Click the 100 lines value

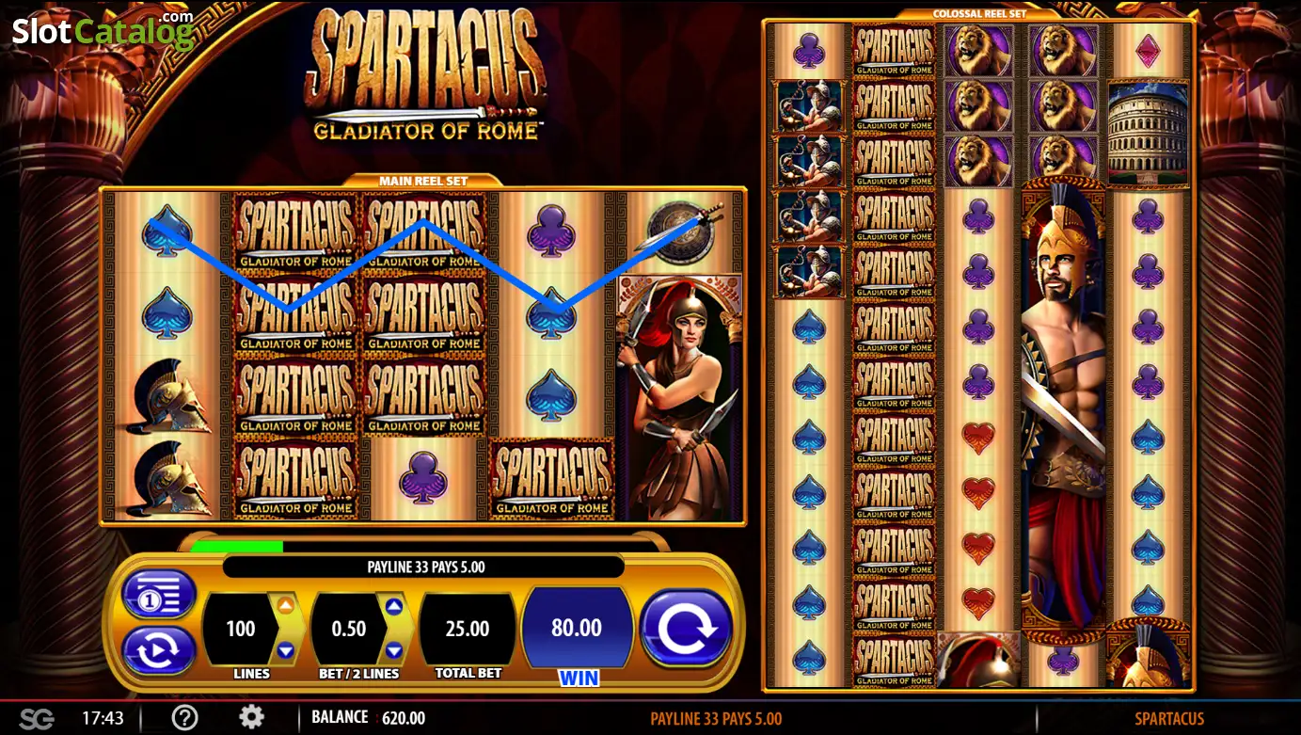point(241,629)
